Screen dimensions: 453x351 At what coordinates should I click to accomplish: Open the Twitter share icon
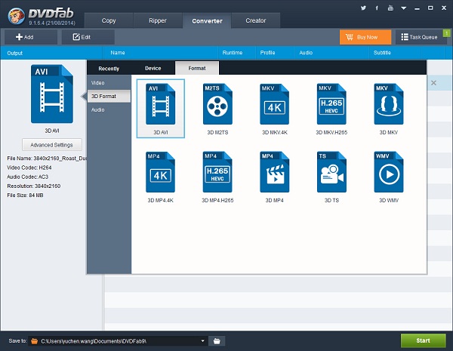click(363, 8)
